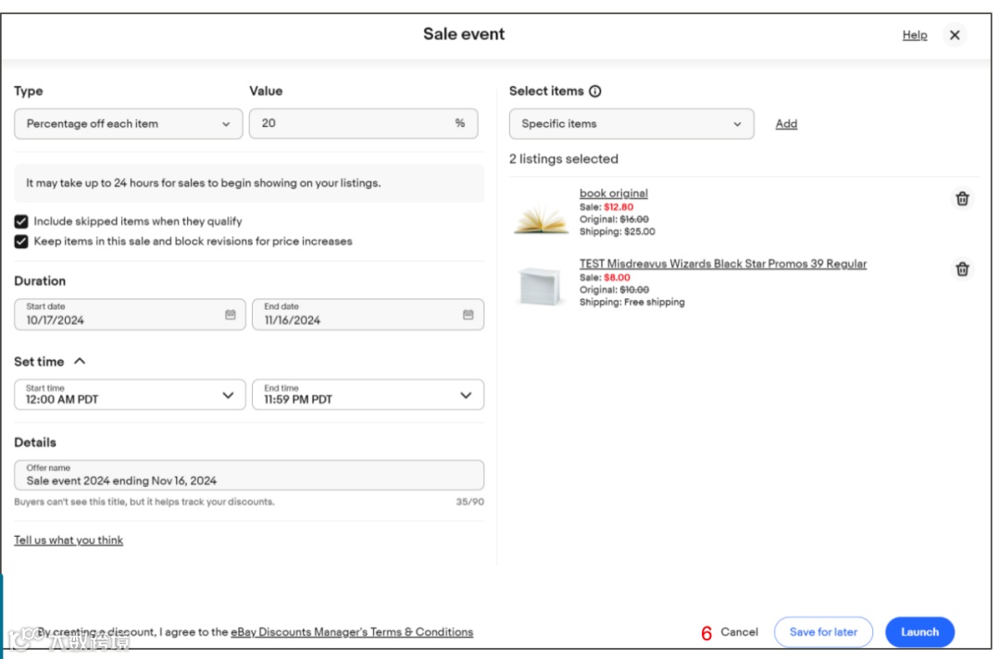Delete the book original listing
Screen dimensions: 1000x659
pyautogui.click(x=962, y=199)
